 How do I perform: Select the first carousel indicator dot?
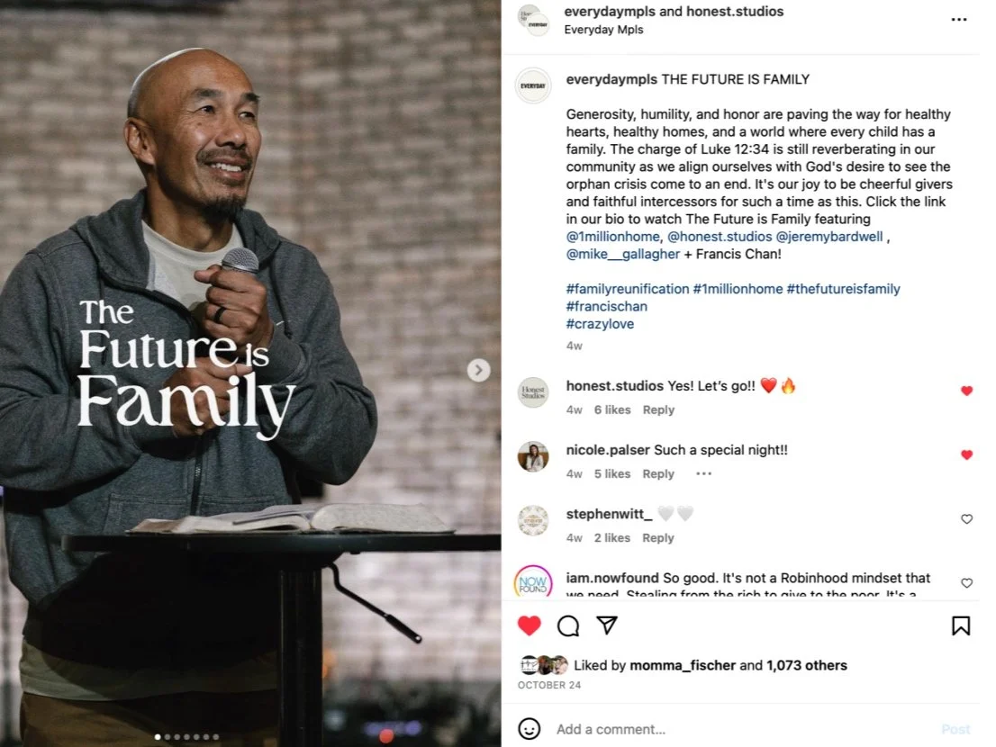pyautogui.click(x=158, y=737)
